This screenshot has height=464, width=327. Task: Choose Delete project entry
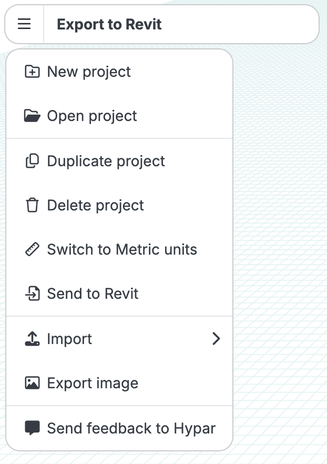tap(119, 205)
